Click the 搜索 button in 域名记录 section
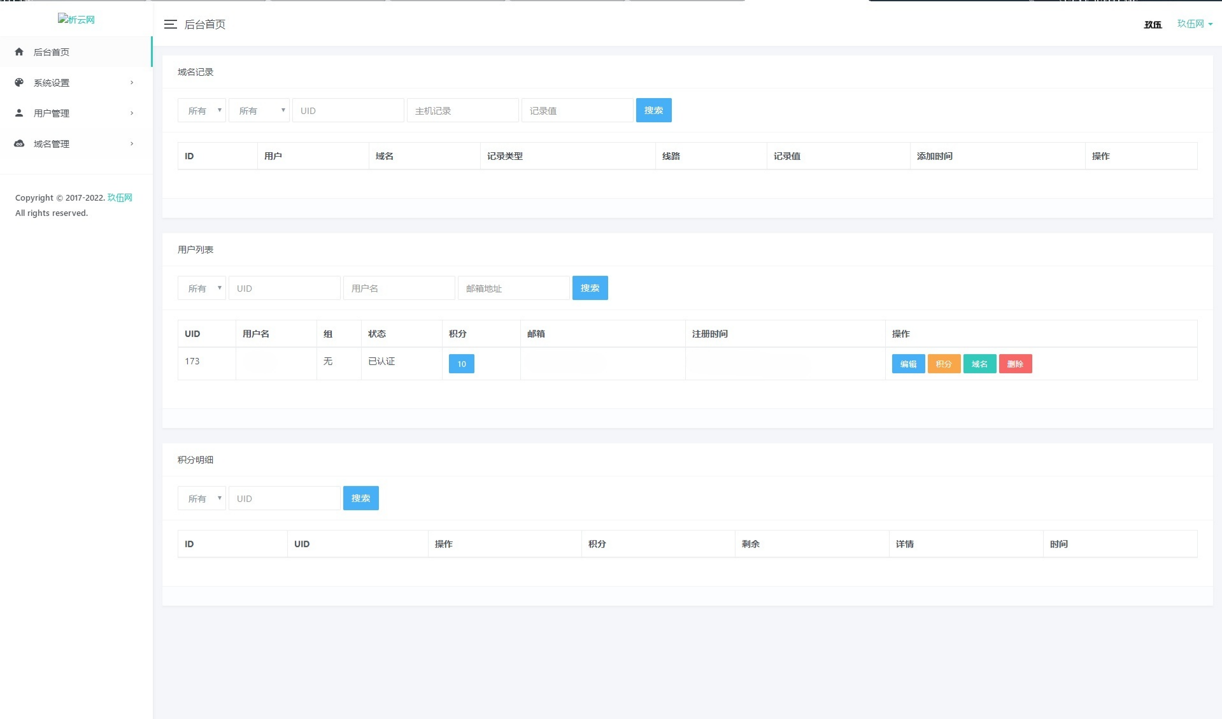The width and height of the screenshot is (1222, 719). click(x=653, y=110)
